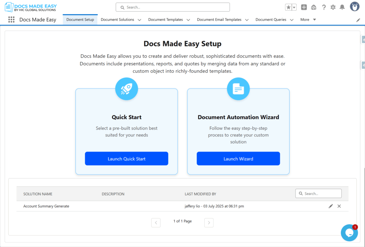Click the Quick Start rocket icon
The width and height of the screenshot is (365, 247).
[127, 89]
